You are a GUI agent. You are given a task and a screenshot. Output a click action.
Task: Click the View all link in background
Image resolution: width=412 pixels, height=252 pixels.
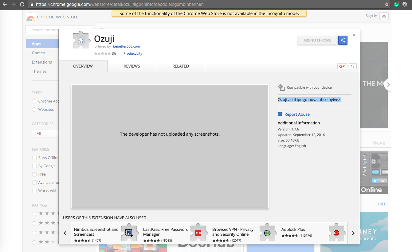pyautogui.click(x=380, y=143)
